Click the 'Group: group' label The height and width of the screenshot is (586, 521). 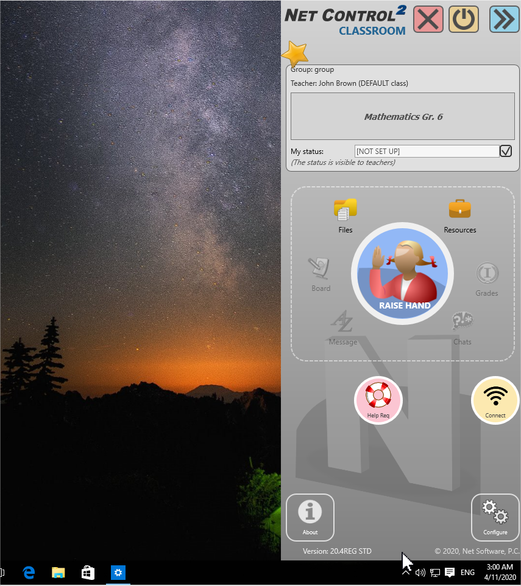[x=312, y=69]
